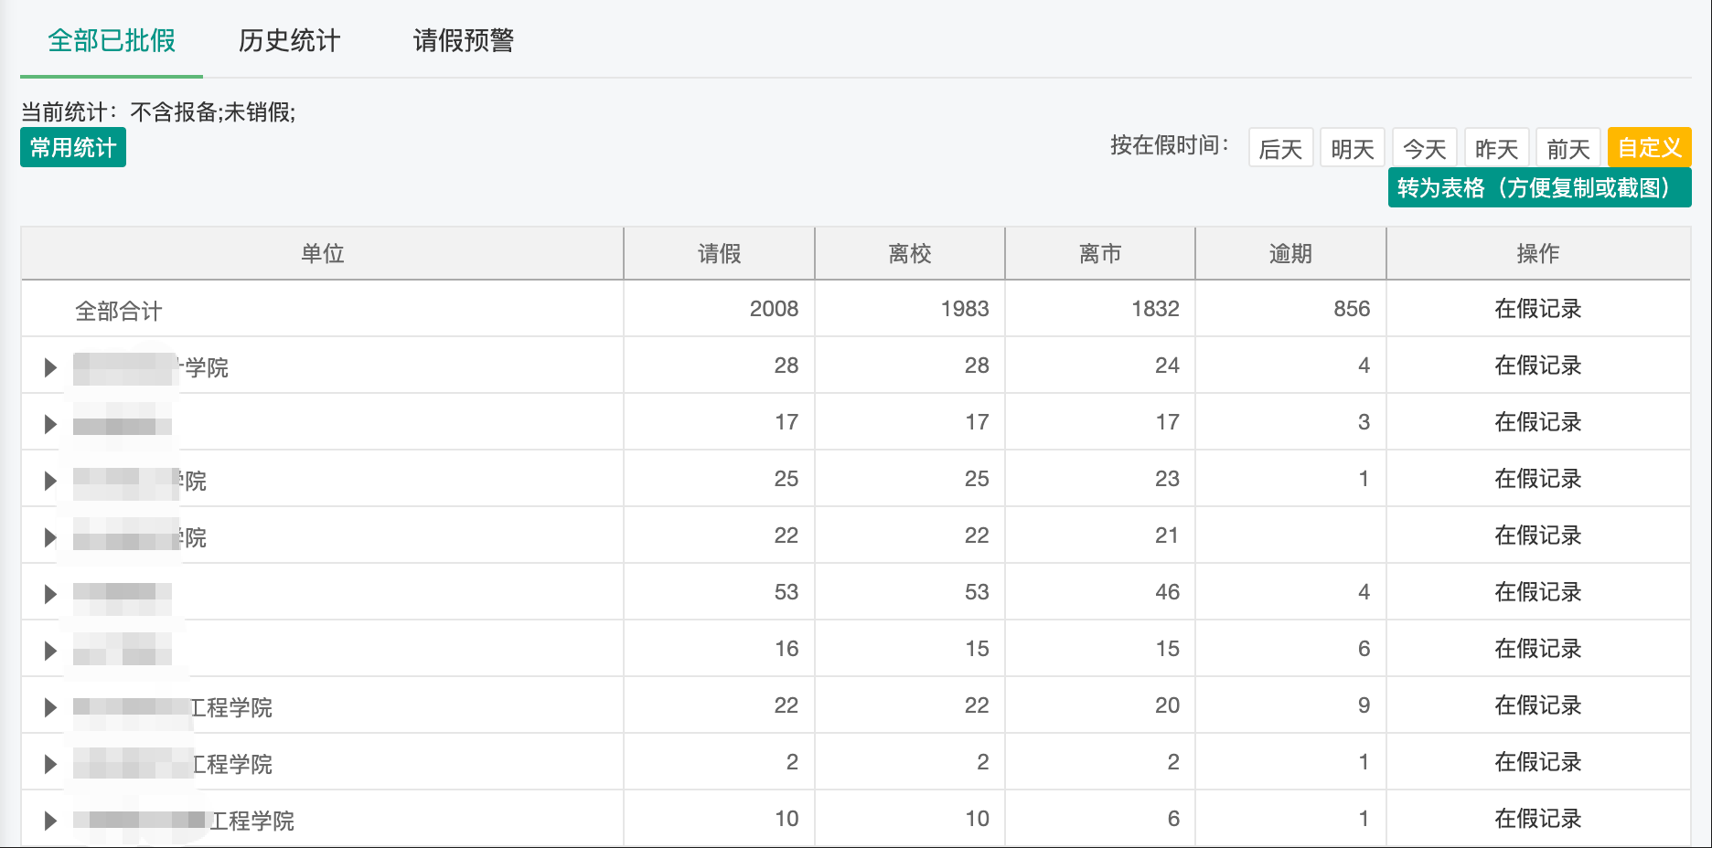Switch to the 全部已批假 tab
Viewport: 1712px width, 848px height.
[x=112, y=41]
